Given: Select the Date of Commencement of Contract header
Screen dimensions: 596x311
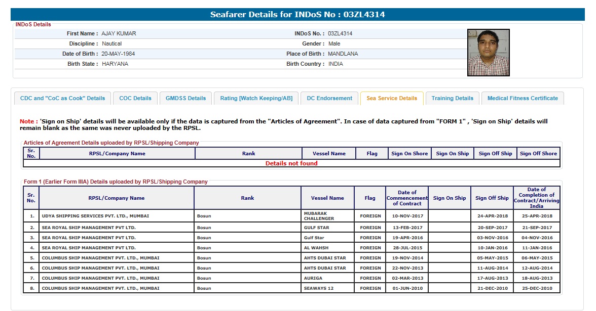Looking at the screenshot, I should tap(407, 198).
